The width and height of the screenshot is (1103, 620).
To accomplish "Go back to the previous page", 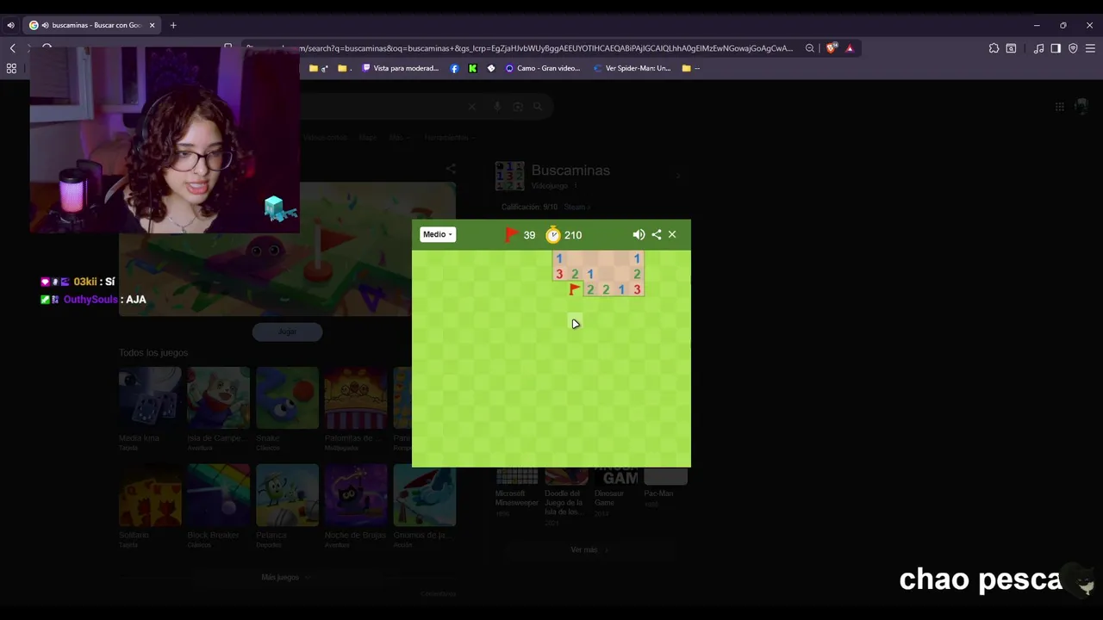I will coord(12,48).
